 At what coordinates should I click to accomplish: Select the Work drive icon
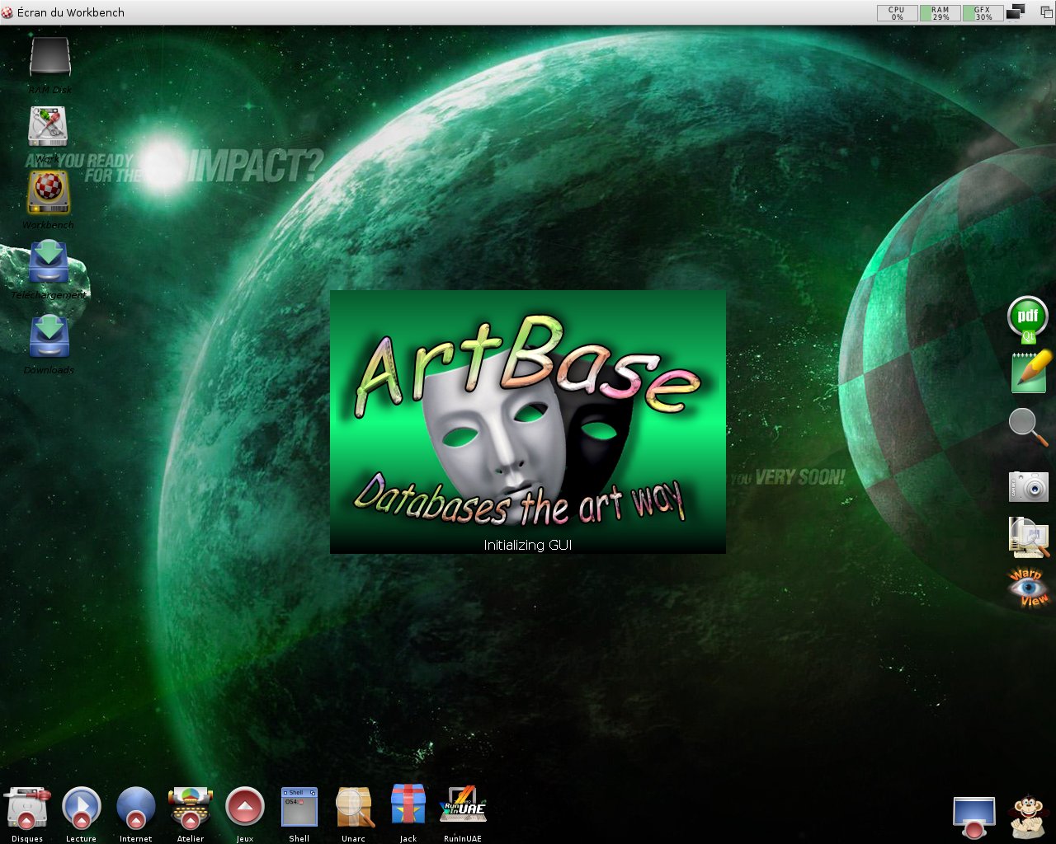(48, 127)
